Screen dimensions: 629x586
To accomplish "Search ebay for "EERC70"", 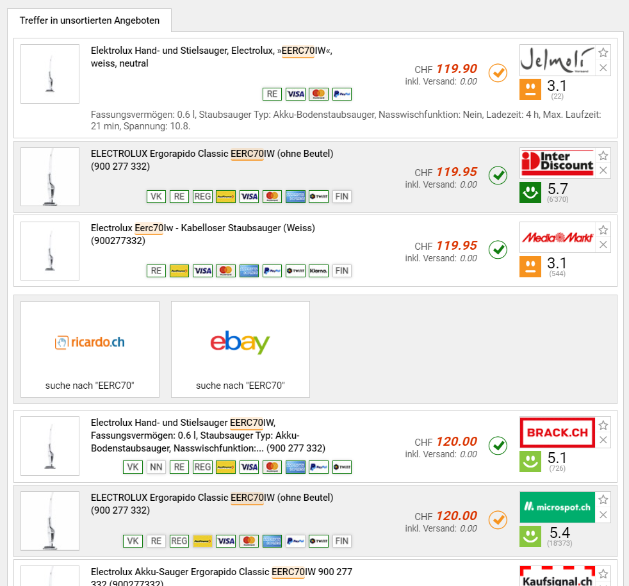I will [240, 349].
